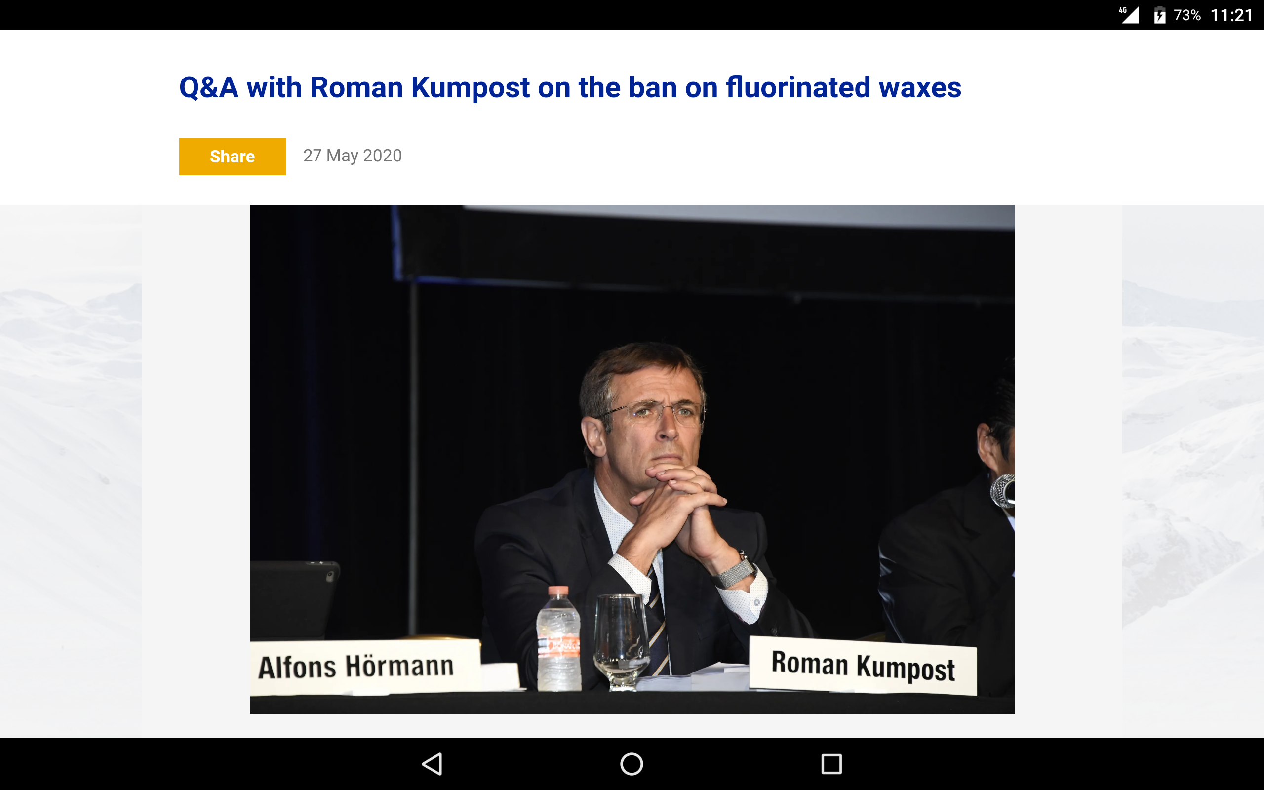
Task: Tap the Android home circle icon
Action: 632,764
